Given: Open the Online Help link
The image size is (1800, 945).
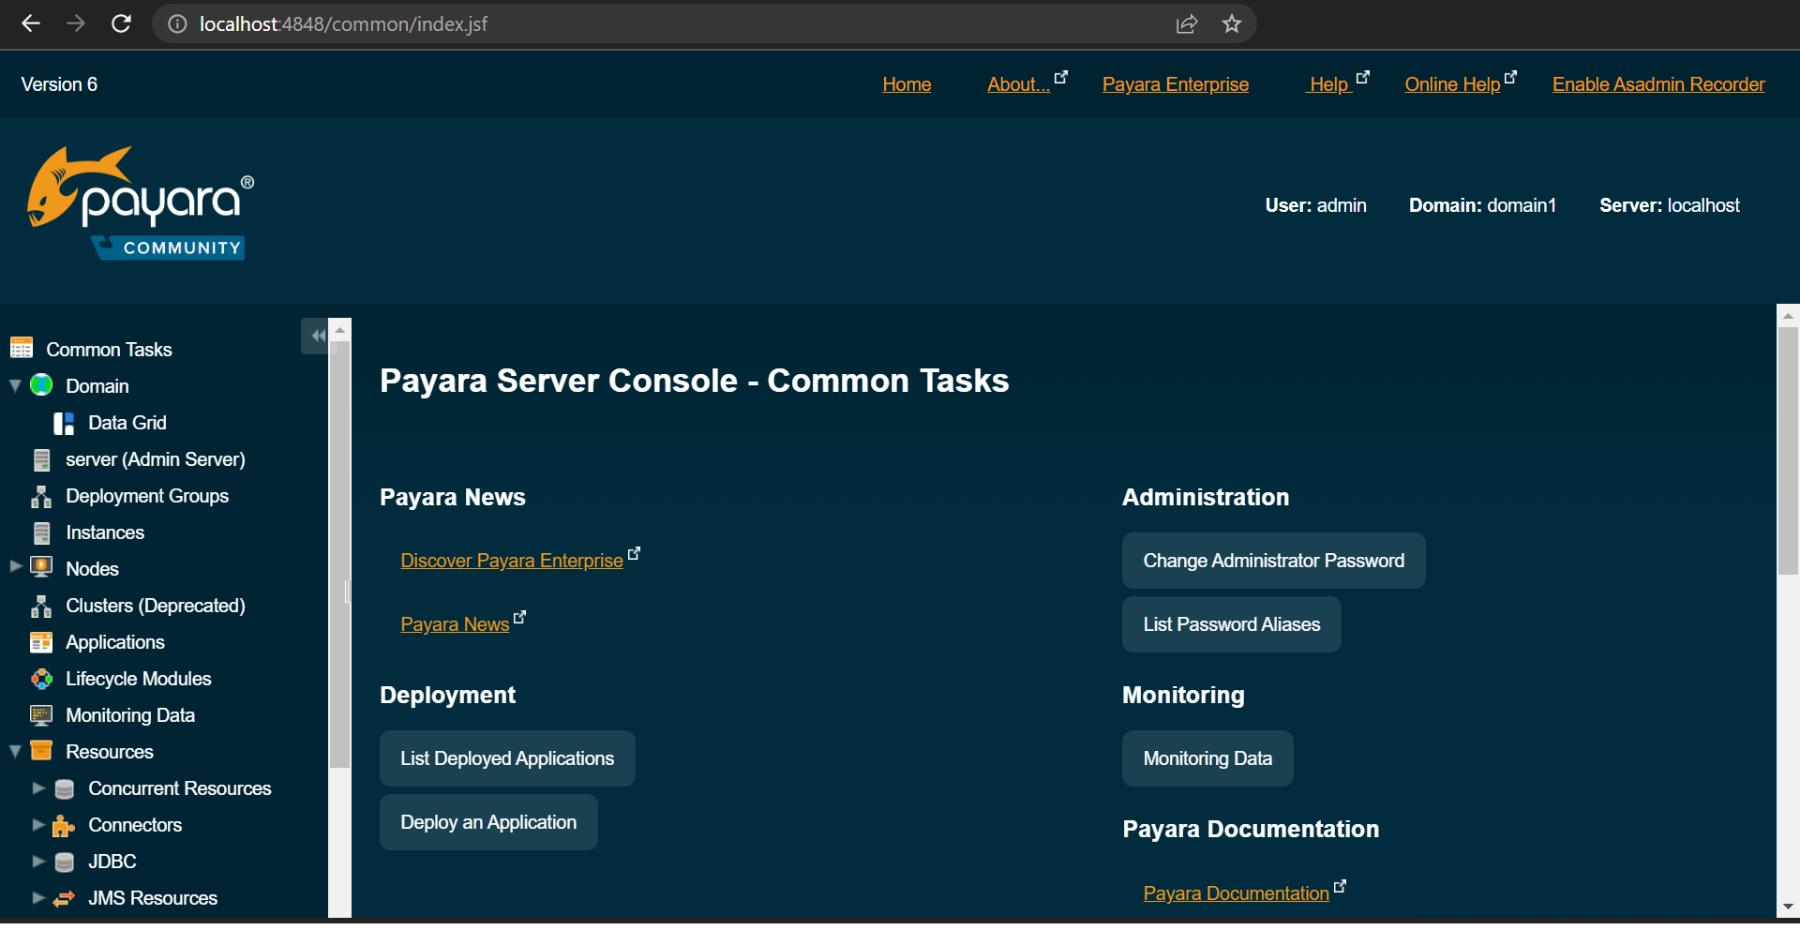Looking at the screenshot, I should [1452, 84].
